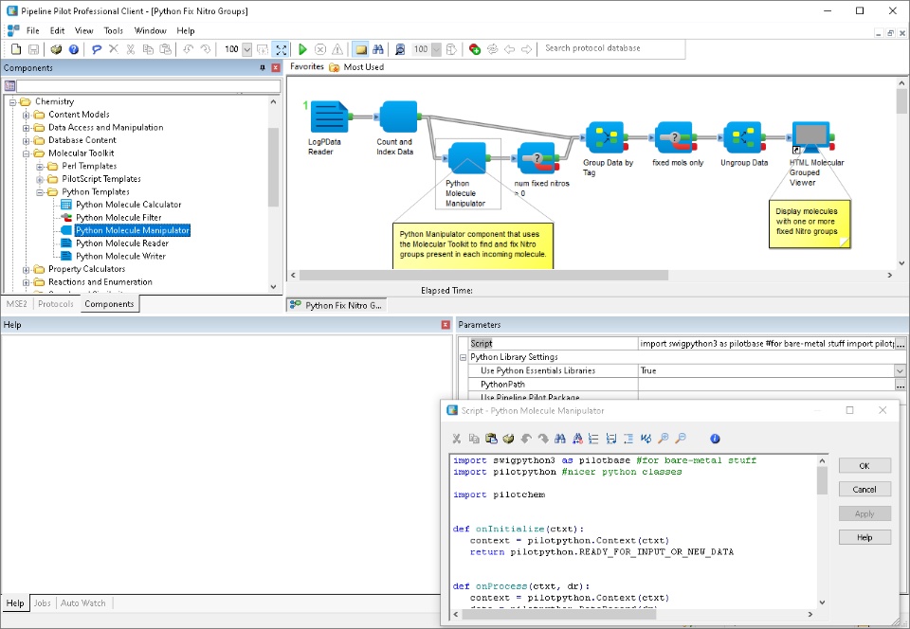Open the Use Python Essentials Libraries dropdown
The height and width of the screenshot is (629, 910).
click(900, 370)
